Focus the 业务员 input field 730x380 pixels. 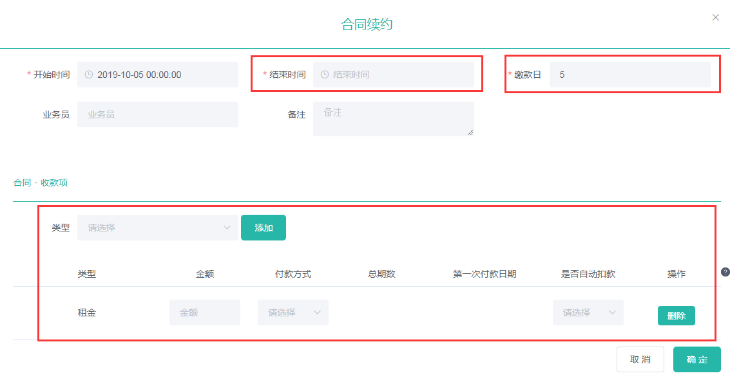tap(158, 114)
